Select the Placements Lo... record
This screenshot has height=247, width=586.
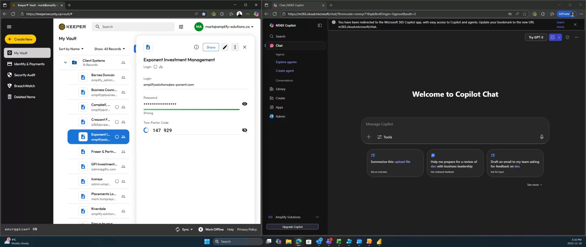pos(98,196)
